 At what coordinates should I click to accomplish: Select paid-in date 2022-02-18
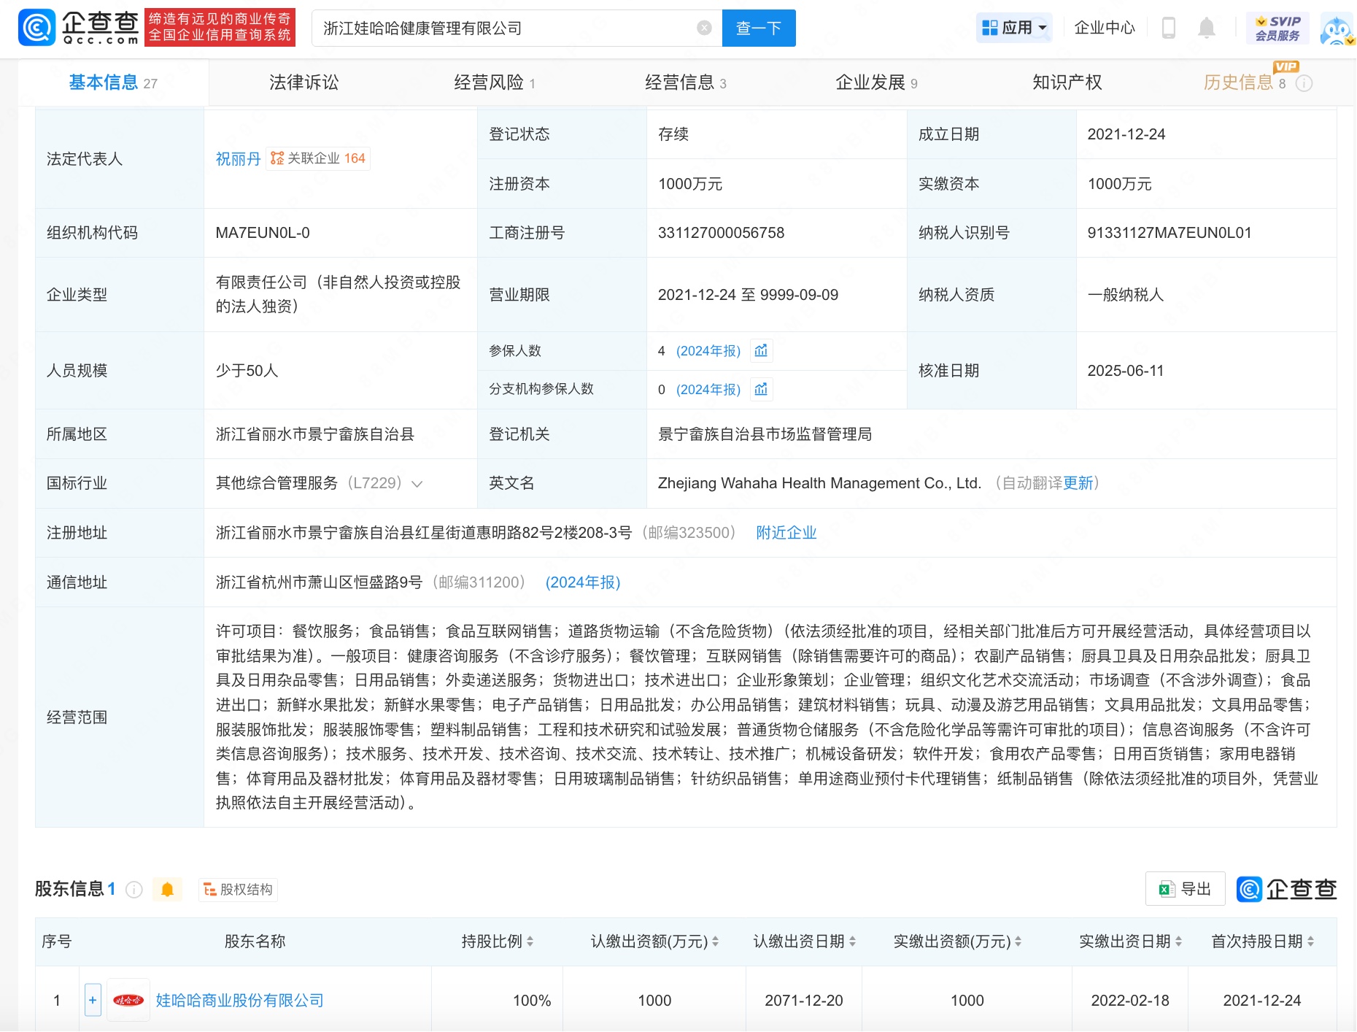click(1130, 1001)
